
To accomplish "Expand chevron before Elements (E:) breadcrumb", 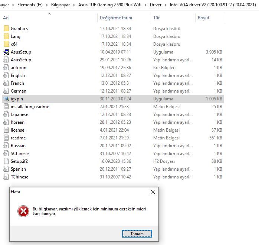I will pyautogui.click(x=13, y=5).
